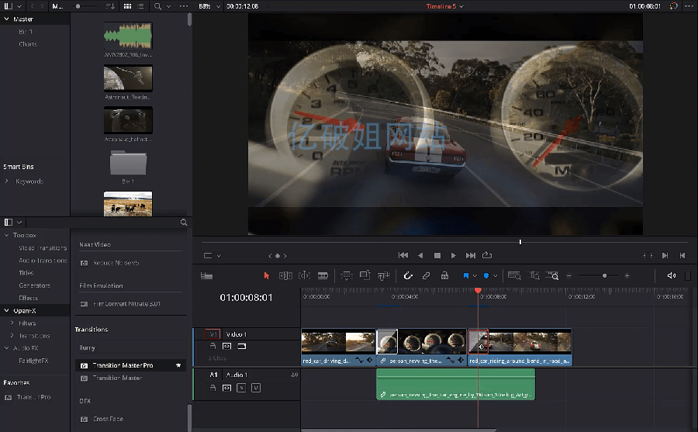Expand Filters under OpenFX
Image resolution: width=698 pixels, height=432 pixels.
12,323
